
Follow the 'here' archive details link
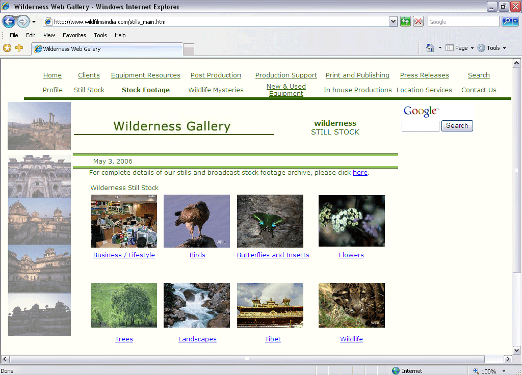tap(360, 172)
